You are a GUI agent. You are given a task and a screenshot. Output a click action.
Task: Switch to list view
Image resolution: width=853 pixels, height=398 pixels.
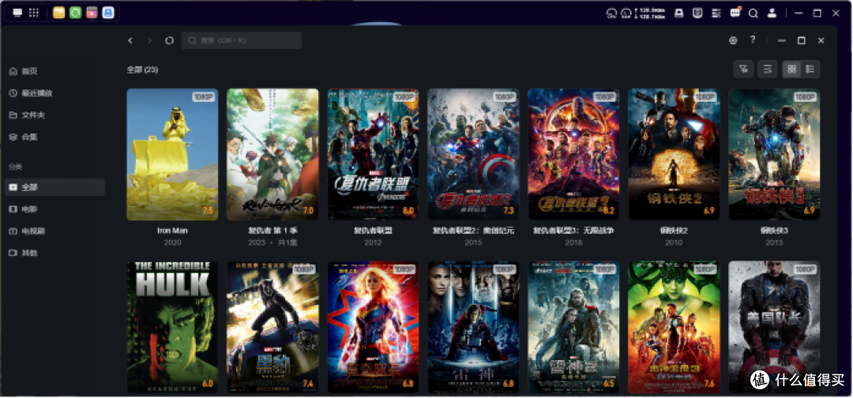[x=810, y=69]
